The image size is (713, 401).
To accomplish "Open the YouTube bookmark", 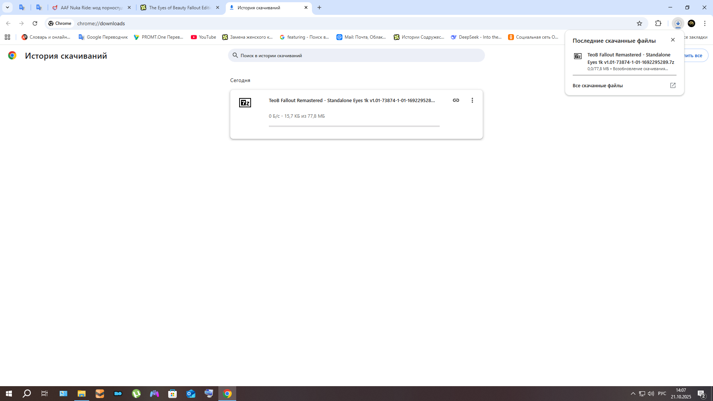I will point(204,37).
